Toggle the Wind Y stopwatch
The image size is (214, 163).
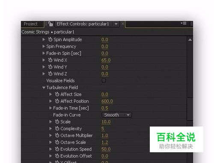tap(50, 67)
